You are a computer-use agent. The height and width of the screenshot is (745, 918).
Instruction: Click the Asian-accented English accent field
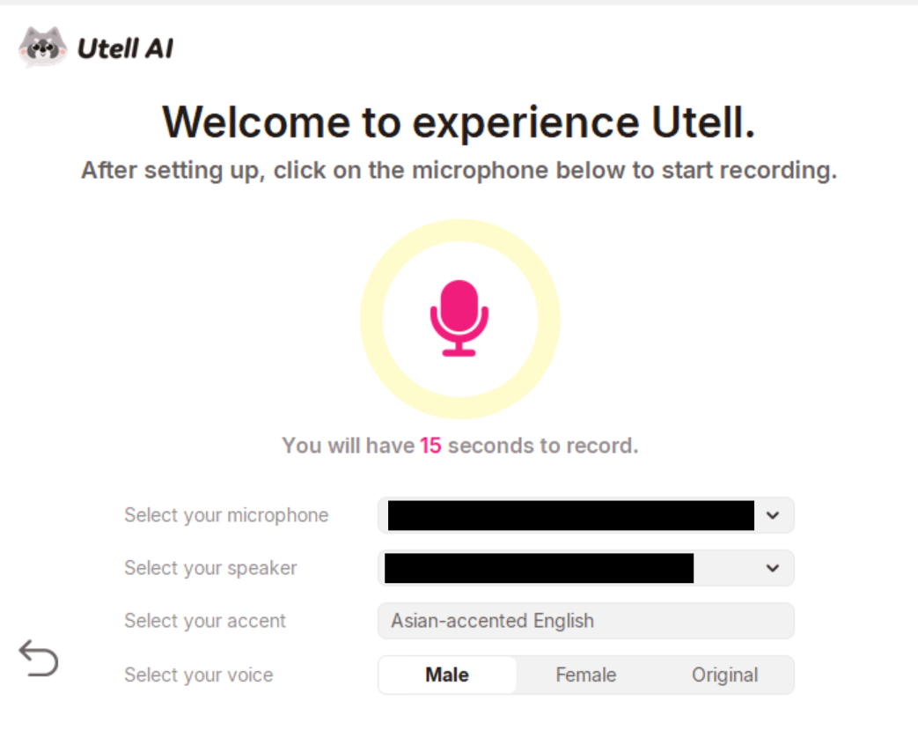(585, 621)
